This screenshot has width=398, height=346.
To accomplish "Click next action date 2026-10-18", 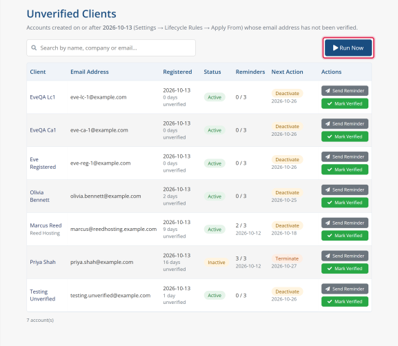I will [x=283, y=233].
